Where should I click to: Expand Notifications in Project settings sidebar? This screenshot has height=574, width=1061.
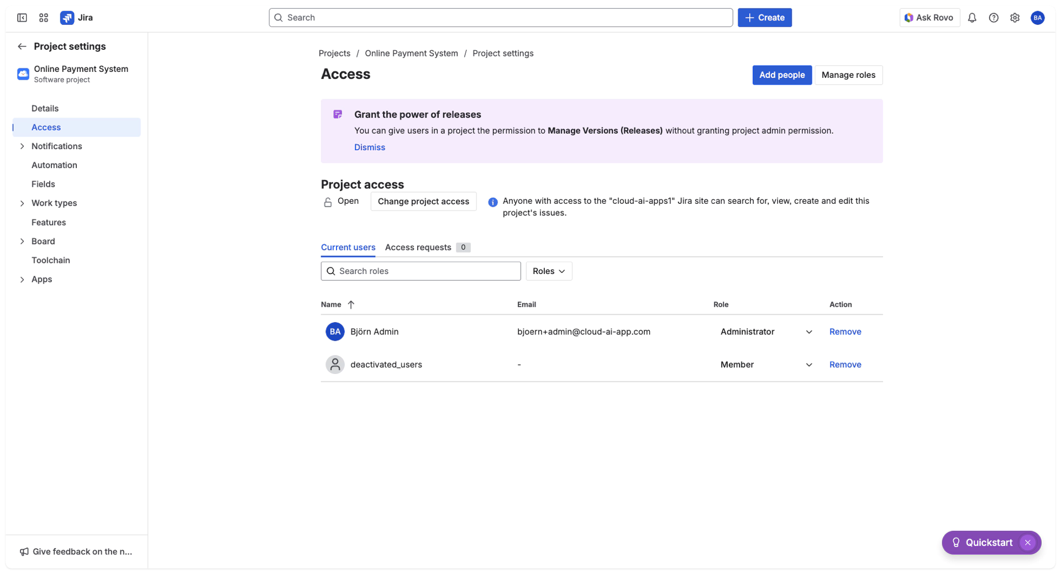click(22, 146)
